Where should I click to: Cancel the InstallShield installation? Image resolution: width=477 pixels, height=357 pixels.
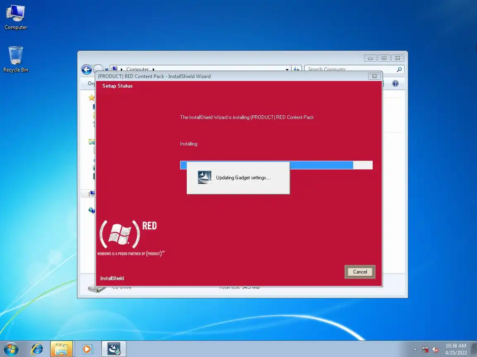click(x=360, y=272)
